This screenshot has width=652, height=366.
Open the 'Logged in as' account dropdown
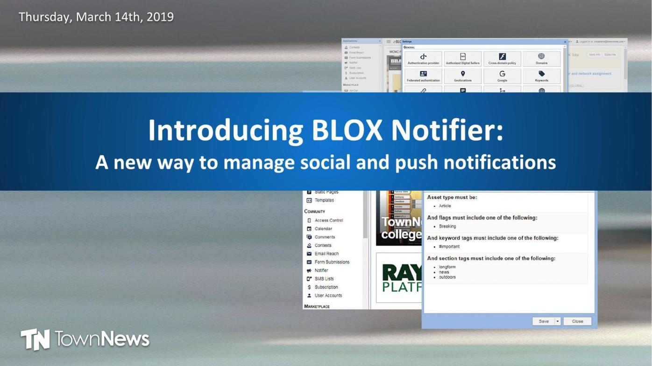click(x=601, y=41)
